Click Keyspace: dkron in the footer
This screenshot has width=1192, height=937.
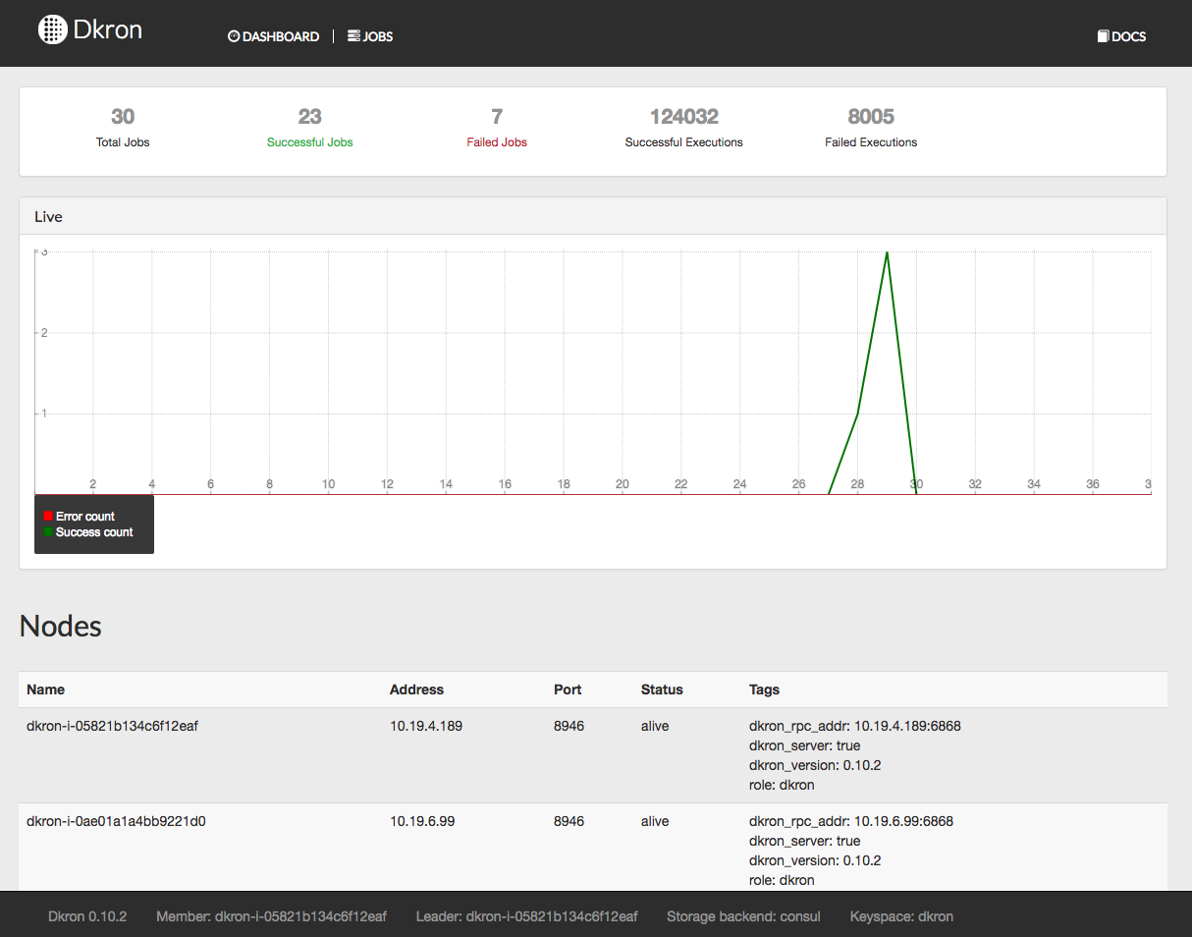[x=901, y=916]
